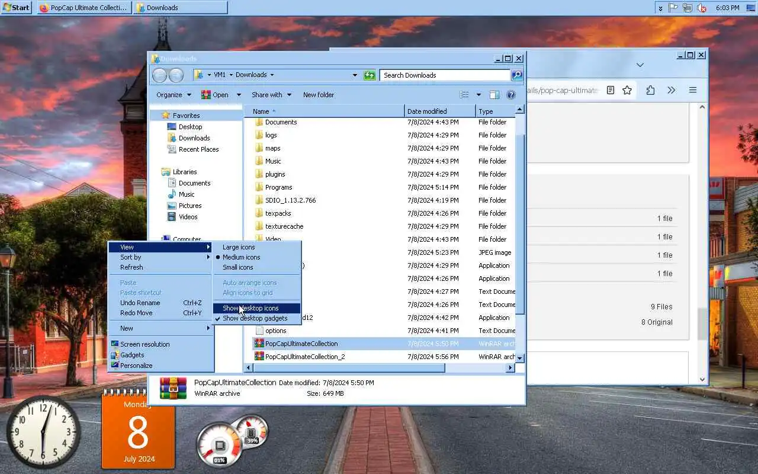Choose Large icons view option
This screenshot has height=474, width=758.
(257, 247)
